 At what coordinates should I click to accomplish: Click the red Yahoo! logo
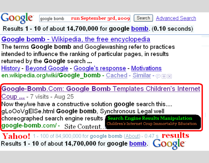coord(16,136)
